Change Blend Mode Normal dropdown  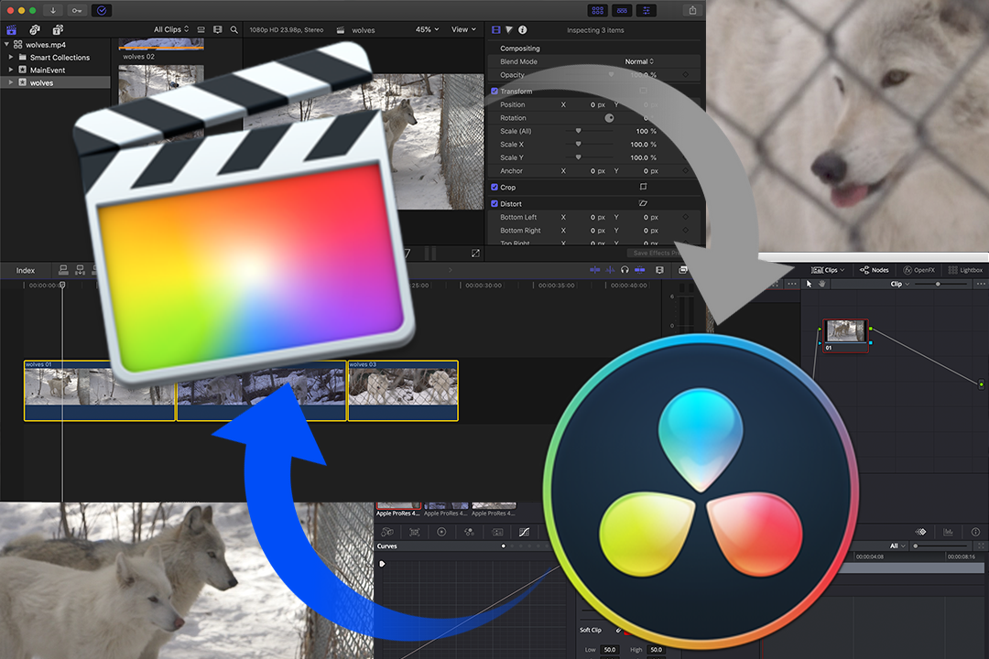(639, 62)
